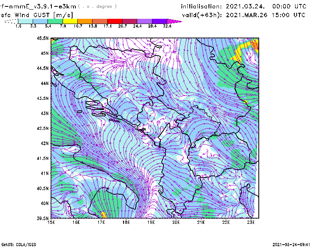The image size is (319, 247).
Task: Click the light cyan legend color swatch
Action: (x=26, y=21)
